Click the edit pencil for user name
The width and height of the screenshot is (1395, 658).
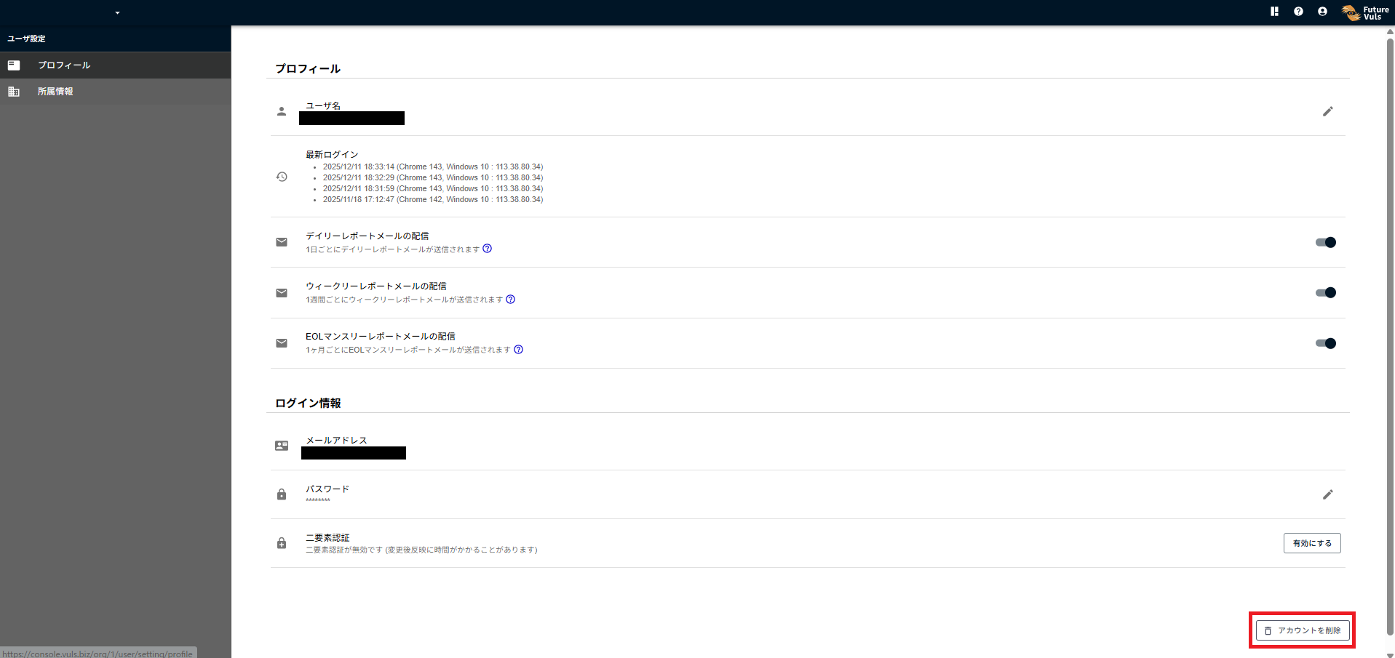(x=1327, y=111)
